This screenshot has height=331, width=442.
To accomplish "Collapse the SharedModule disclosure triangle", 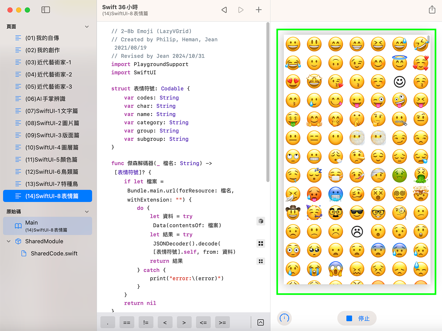I will coord(9,241).
